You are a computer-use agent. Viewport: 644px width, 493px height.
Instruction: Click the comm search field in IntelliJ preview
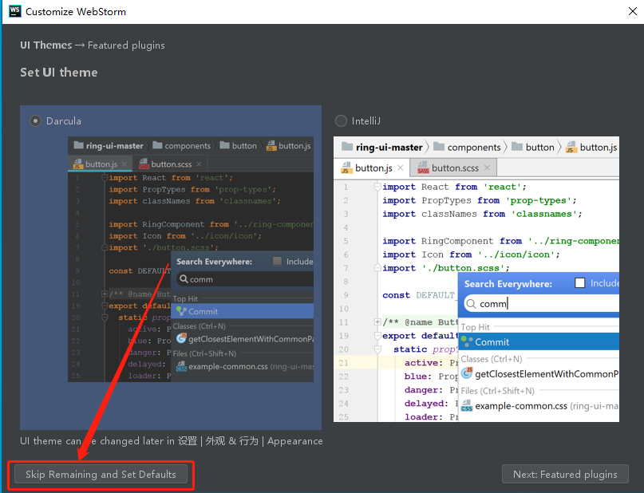540,304
